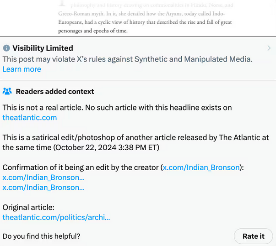
Task: Click the Rate it button
Action: pyautogui.click(x=253, y=236)
